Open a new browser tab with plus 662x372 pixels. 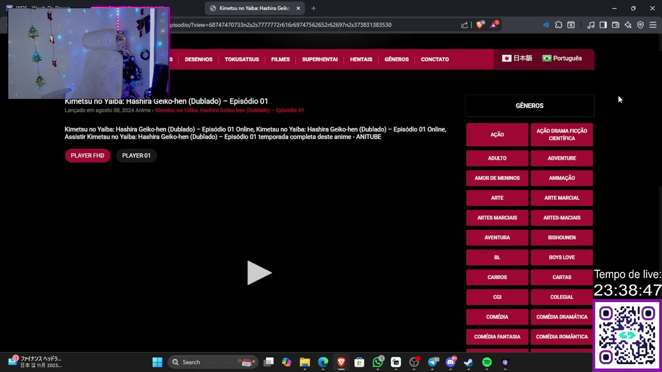pyautogui.click(x=313, y=8)
